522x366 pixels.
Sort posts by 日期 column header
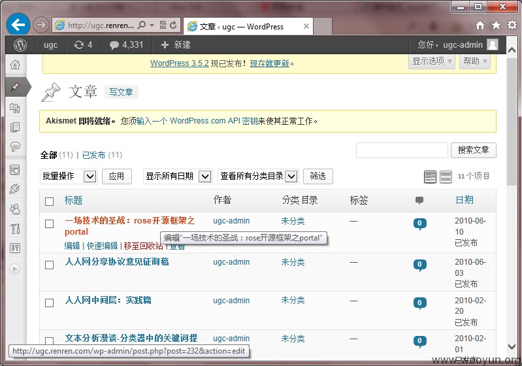tap(465, 200)
